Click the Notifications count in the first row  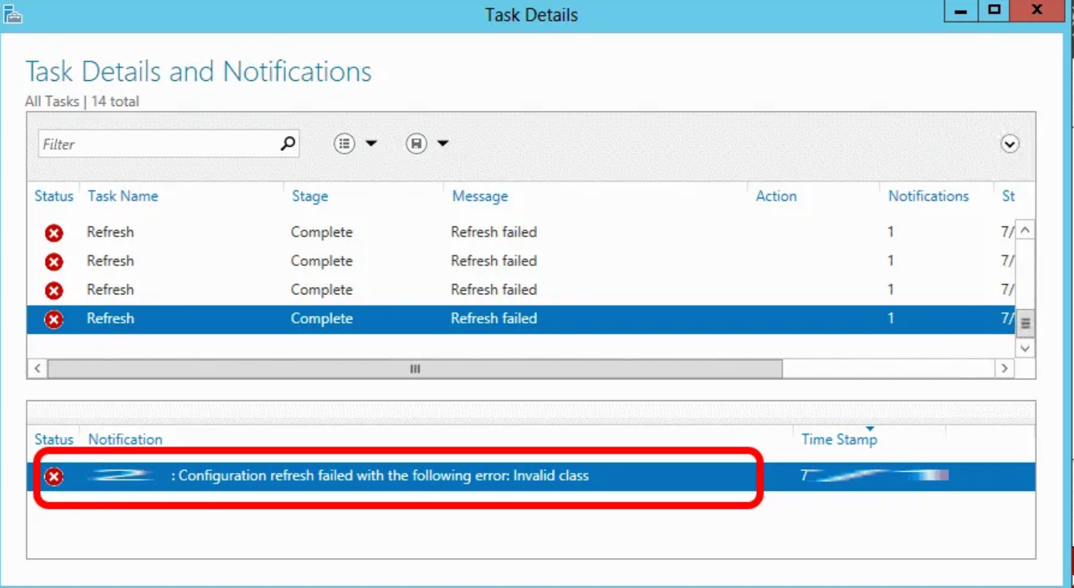[x=890, y=232]
